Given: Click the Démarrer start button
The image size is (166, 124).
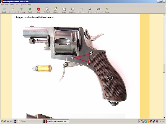Looking at the screenshot, I should point(7,121).
